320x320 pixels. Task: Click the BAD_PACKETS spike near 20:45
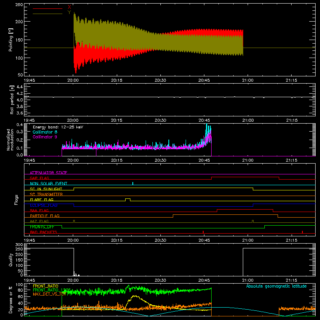click(x=203, y=232)
